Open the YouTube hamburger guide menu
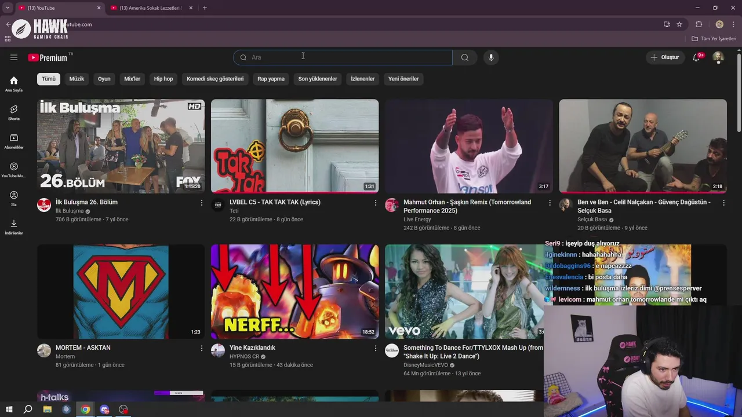 coord(14,57)
